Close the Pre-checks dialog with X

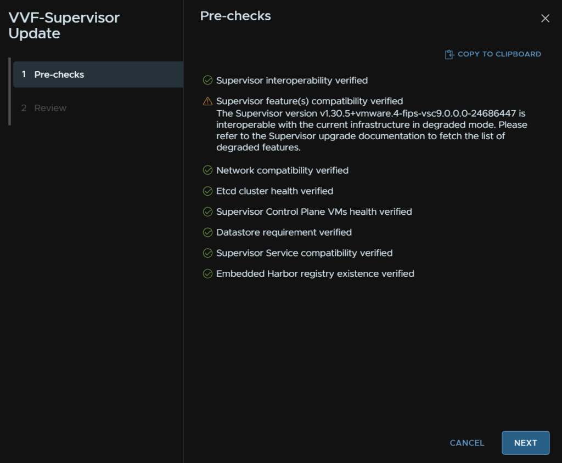click(x=545, y=19)
